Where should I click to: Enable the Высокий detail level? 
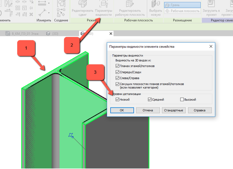pos(182,99)
